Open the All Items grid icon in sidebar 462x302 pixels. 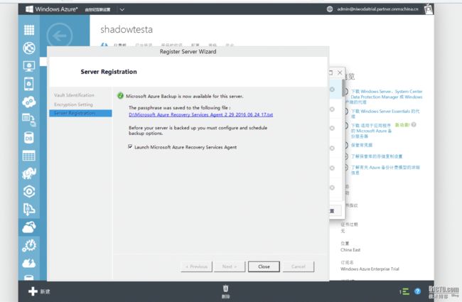(29, 30)
